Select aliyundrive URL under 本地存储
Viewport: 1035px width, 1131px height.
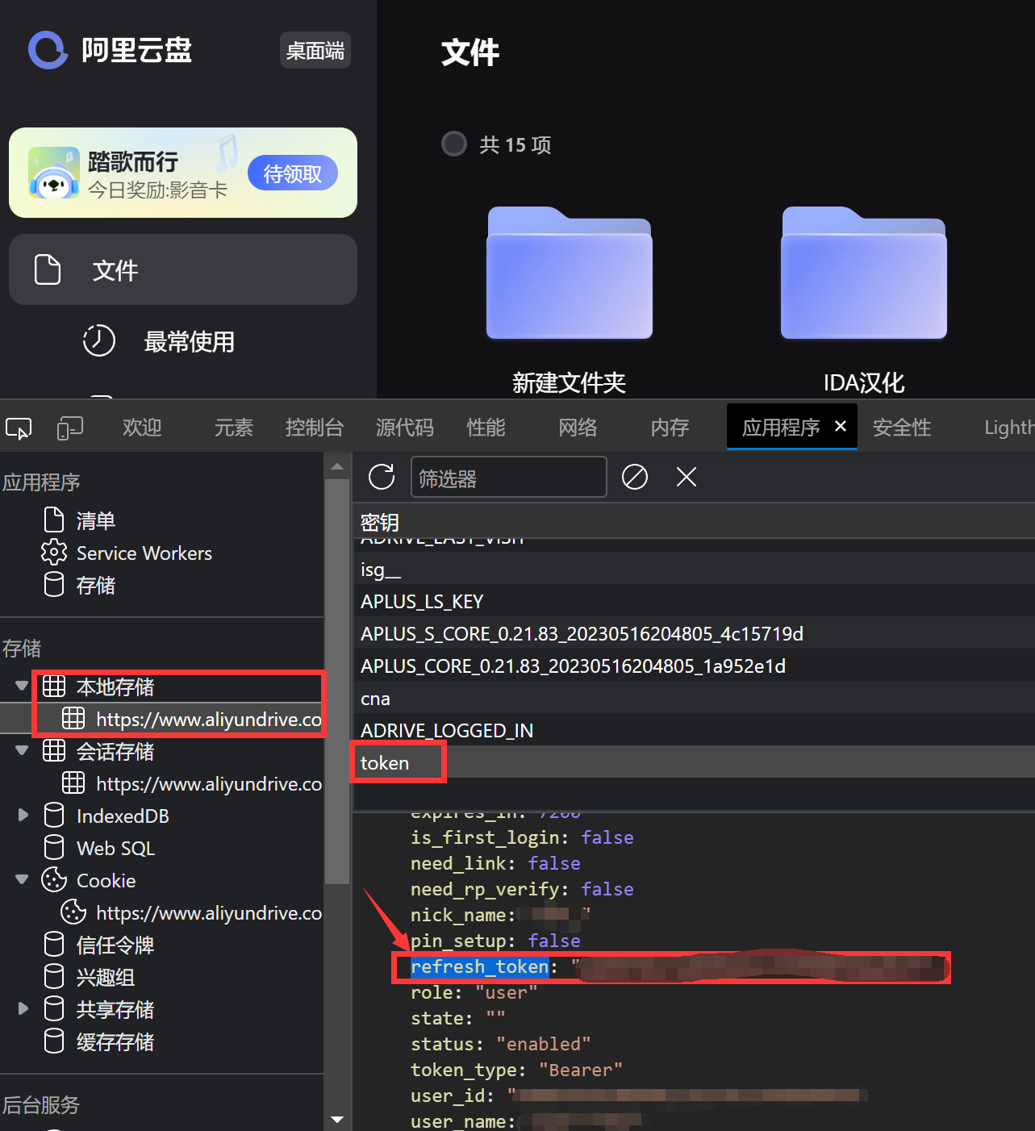click(x=209, y=719)
